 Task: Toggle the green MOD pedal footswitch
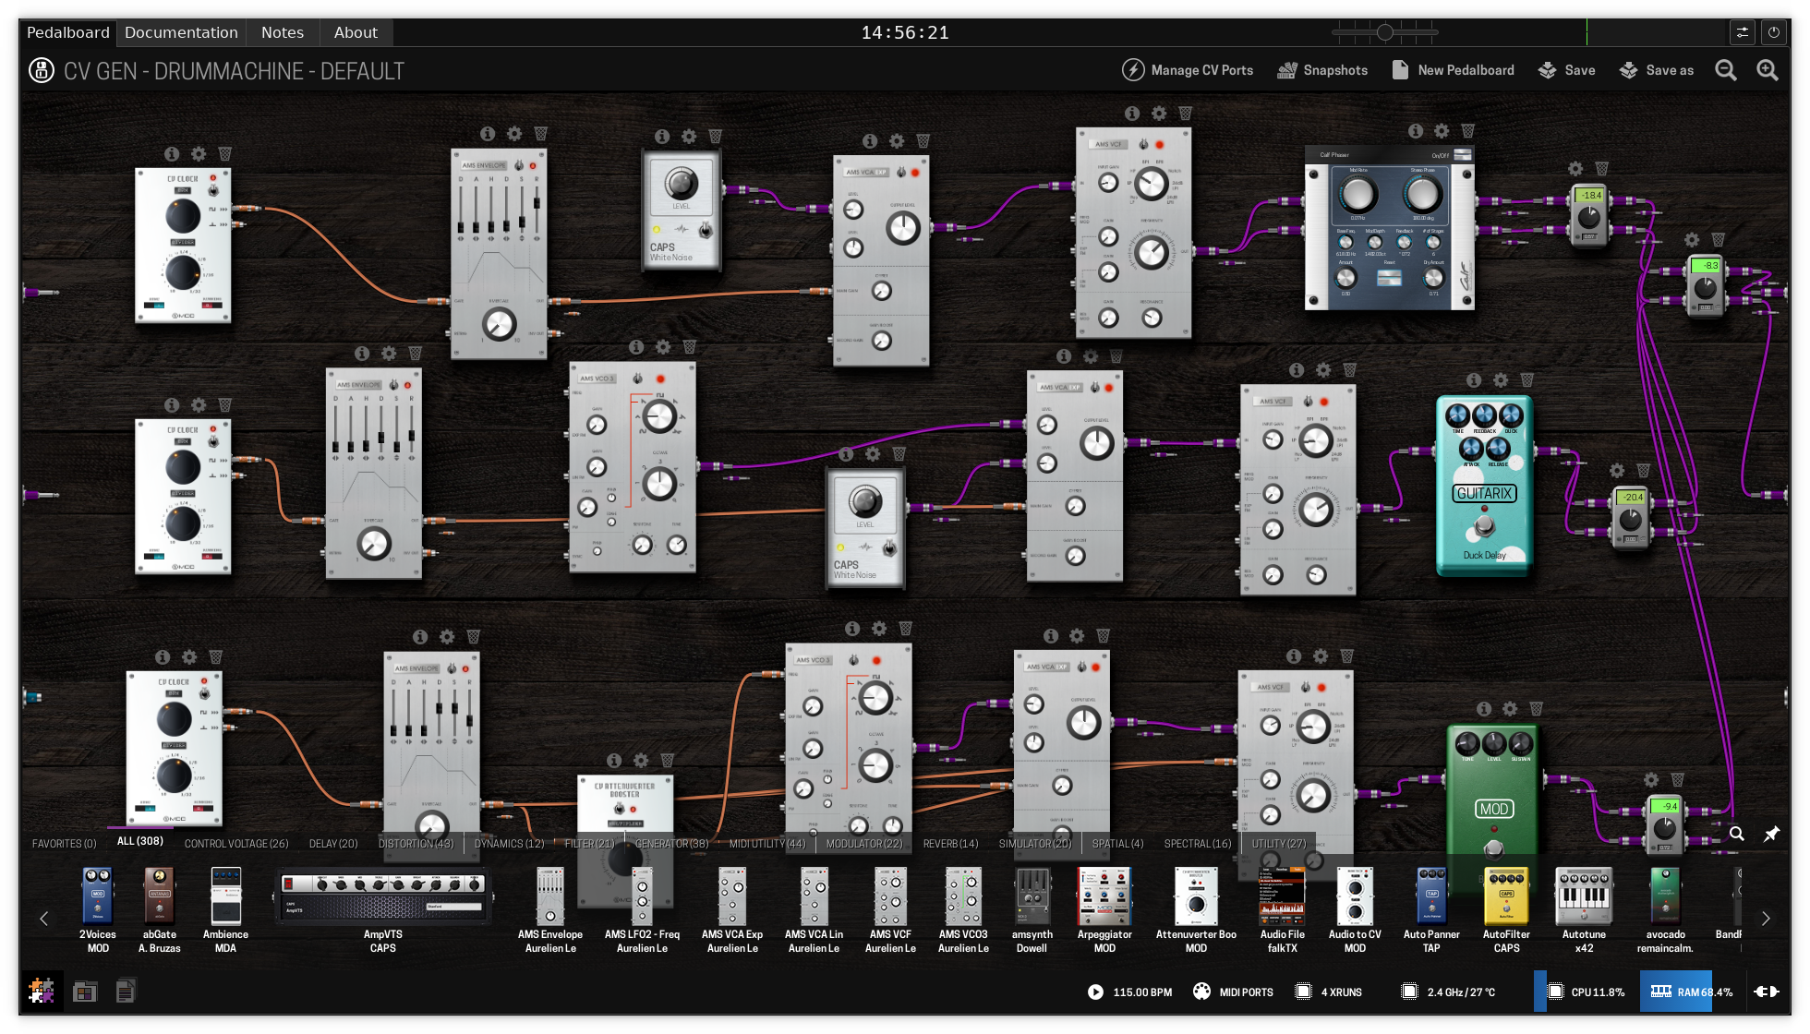click(1492, 847)
